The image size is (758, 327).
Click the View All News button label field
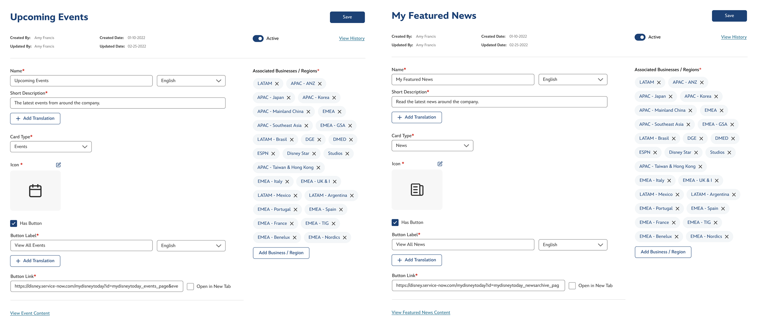pyautogui.click(x=462, y=245)
